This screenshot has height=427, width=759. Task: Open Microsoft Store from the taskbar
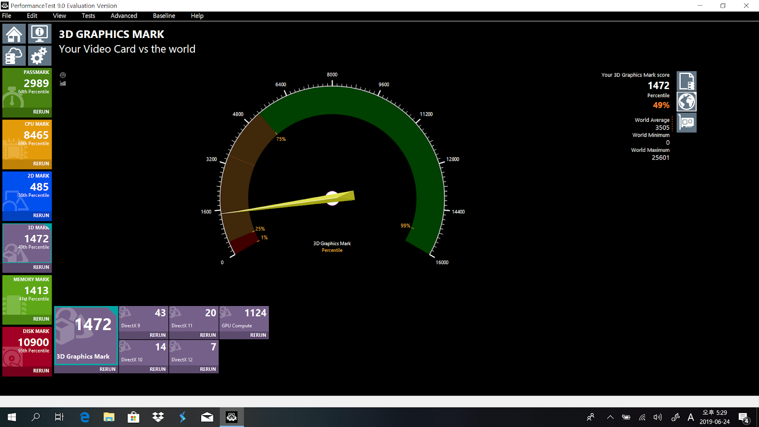pyautogui.click(x=133, y=417)
